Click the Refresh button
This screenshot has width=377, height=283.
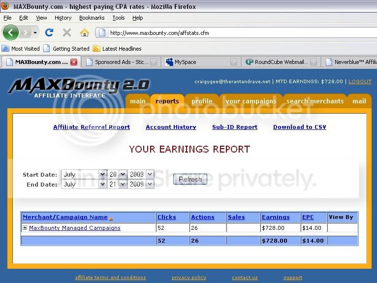190,179
